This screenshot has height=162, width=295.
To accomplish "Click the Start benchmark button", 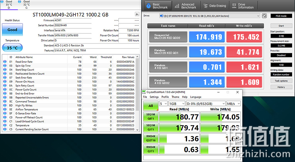I will (x=281, y=26).
